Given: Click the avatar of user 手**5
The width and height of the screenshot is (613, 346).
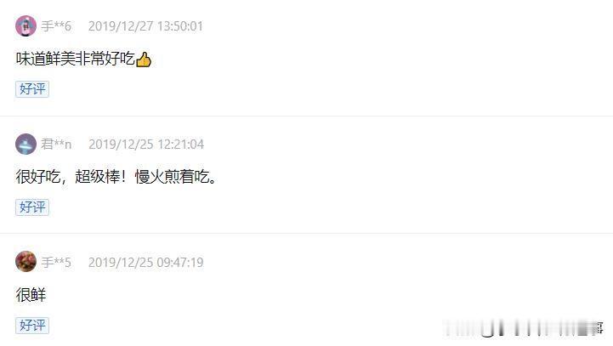Looking at the screenshot, I should pos(26,262).
